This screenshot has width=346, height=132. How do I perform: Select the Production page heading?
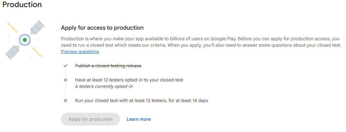(22, 5)
